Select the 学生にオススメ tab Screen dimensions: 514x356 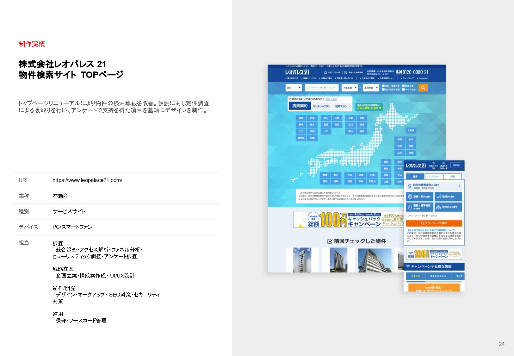click(x=438, y=276)
